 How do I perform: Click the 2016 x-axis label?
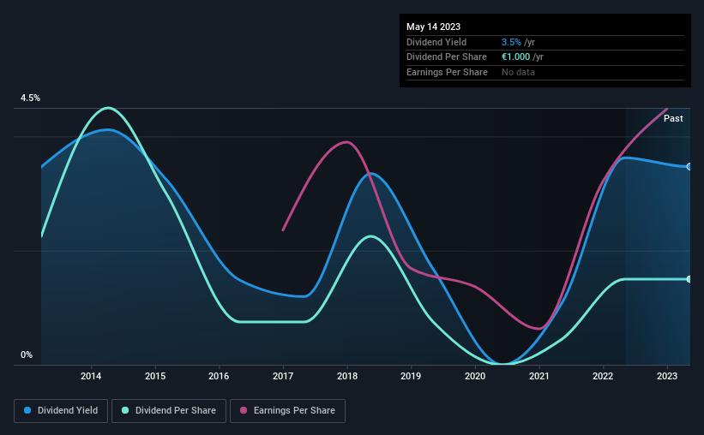219,376
